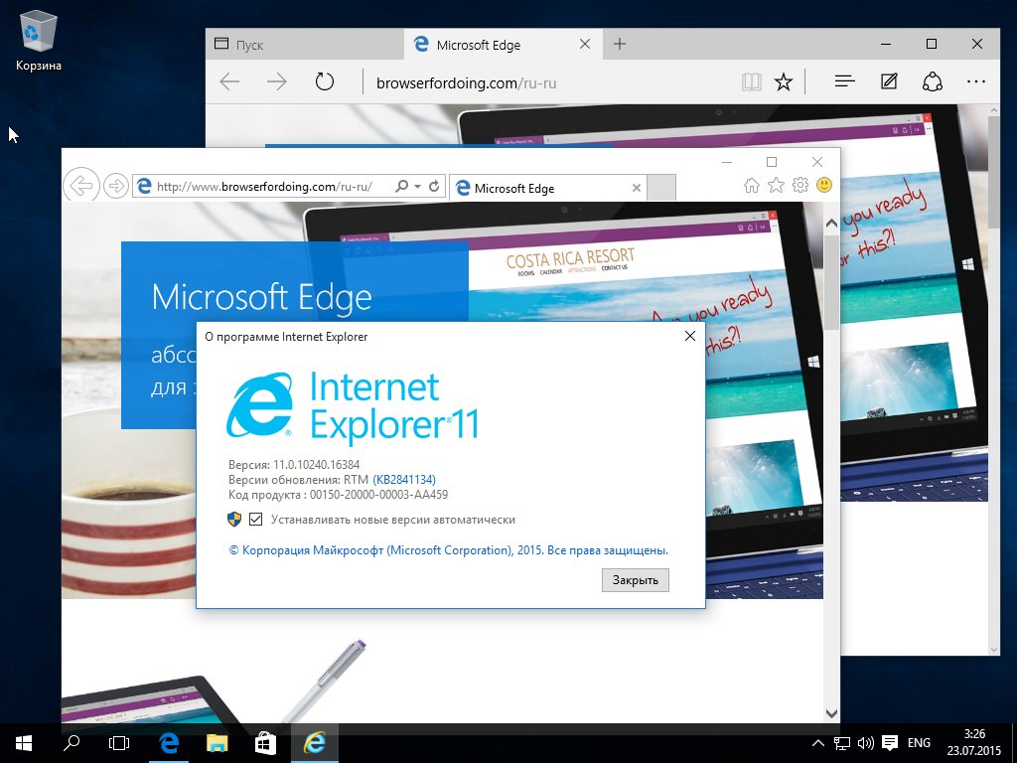
Task: Go back in the Edge window
Action: 229,82
